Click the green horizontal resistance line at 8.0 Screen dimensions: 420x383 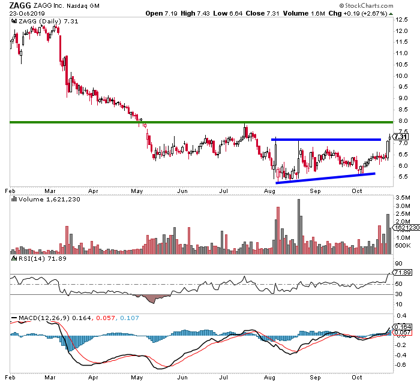pos(202,122)
